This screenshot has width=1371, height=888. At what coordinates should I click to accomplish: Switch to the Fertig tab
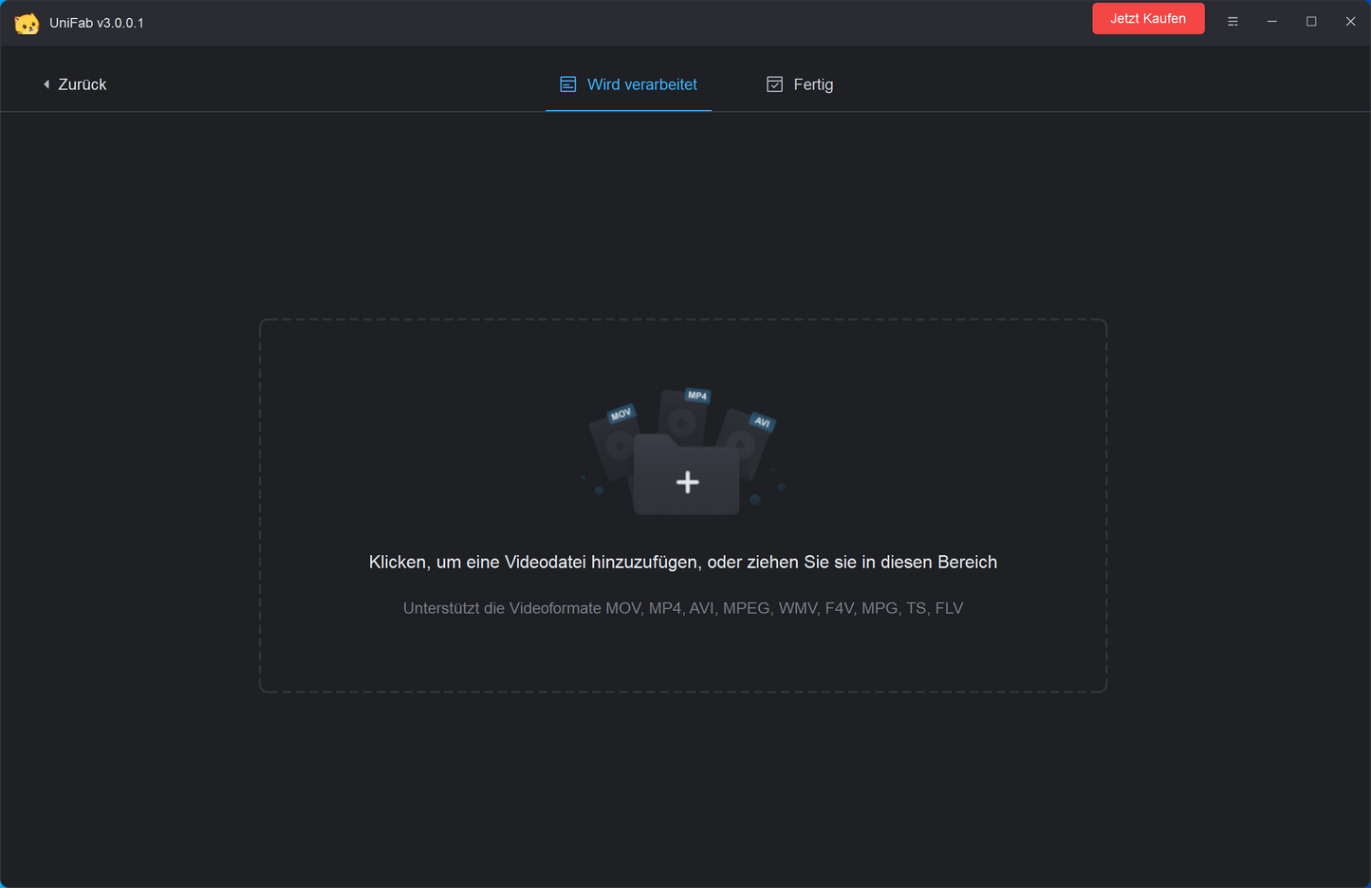point(800,83)
